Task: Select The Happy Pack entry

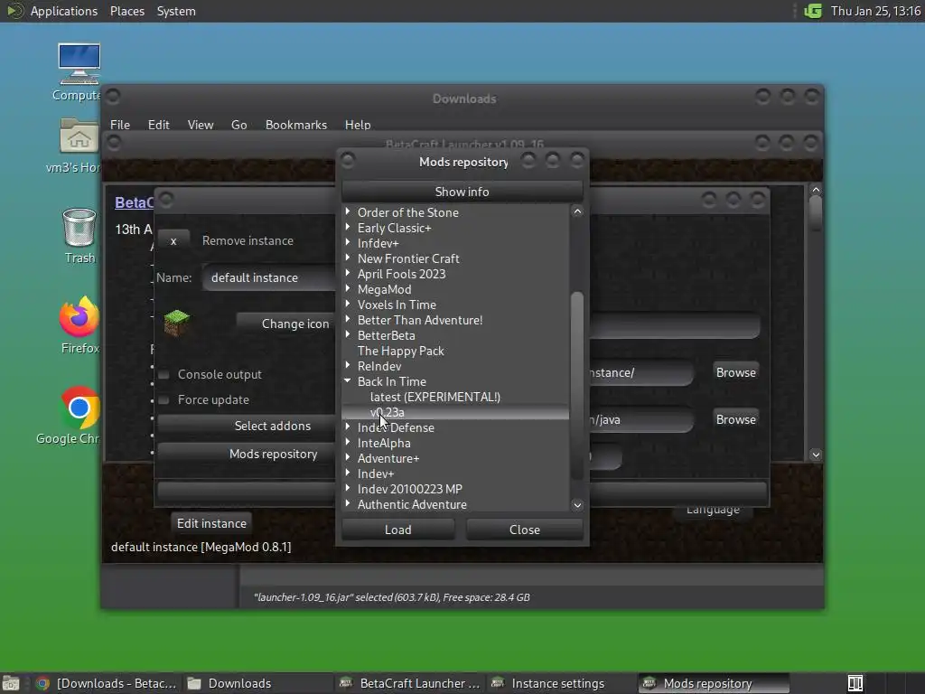Action: coord(400,351)
